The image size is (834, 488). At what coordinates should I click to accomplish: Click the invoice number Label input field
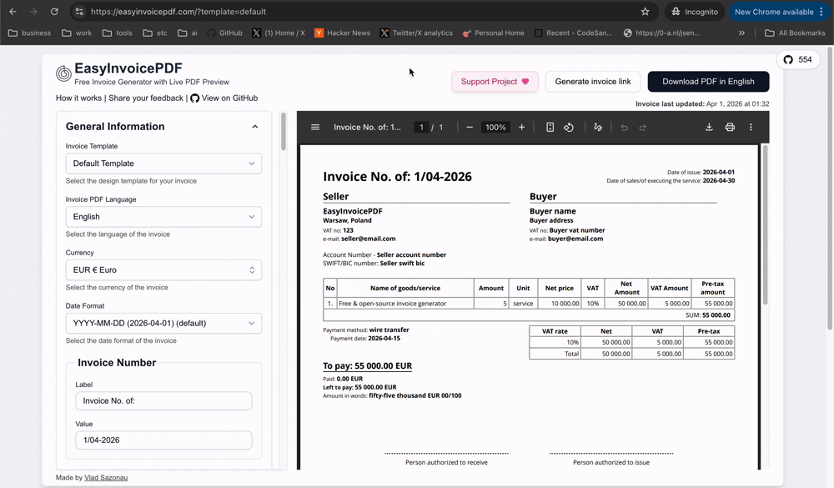coord(163,400)
